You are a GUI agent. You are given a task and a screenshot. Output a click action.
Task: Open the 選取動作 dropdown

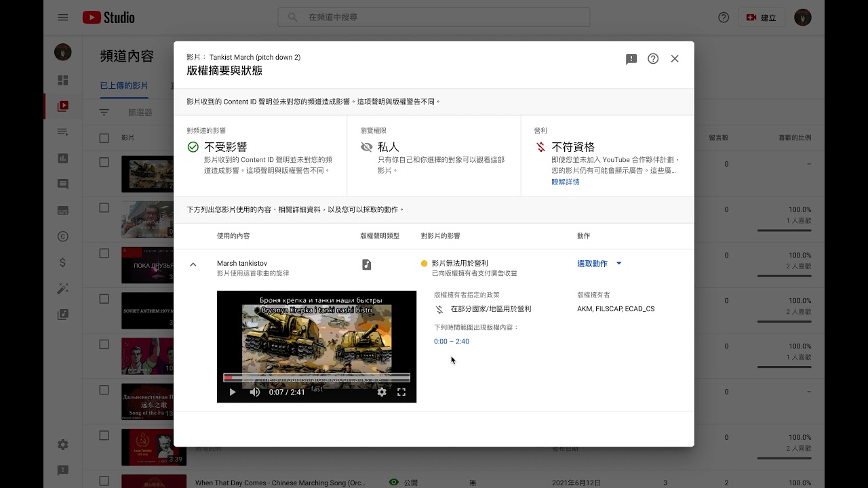(x=599, y=264)
